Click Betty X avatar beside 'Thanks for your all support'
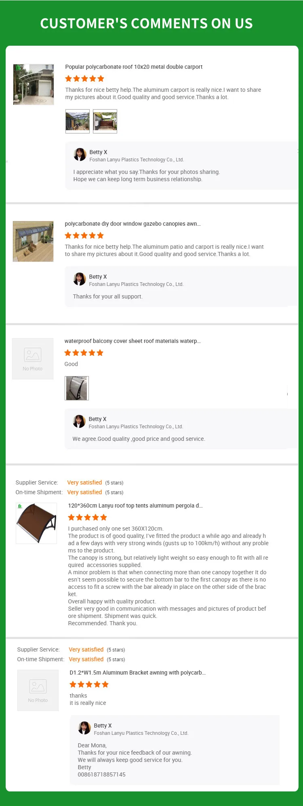 point(80,279)
